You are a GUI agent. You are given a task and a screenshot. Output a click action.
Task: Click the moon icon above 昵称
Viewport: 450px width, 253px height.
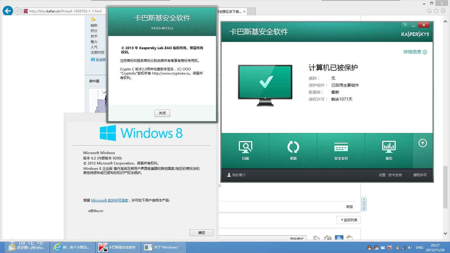pyautogui.click(x=93, y=19)
